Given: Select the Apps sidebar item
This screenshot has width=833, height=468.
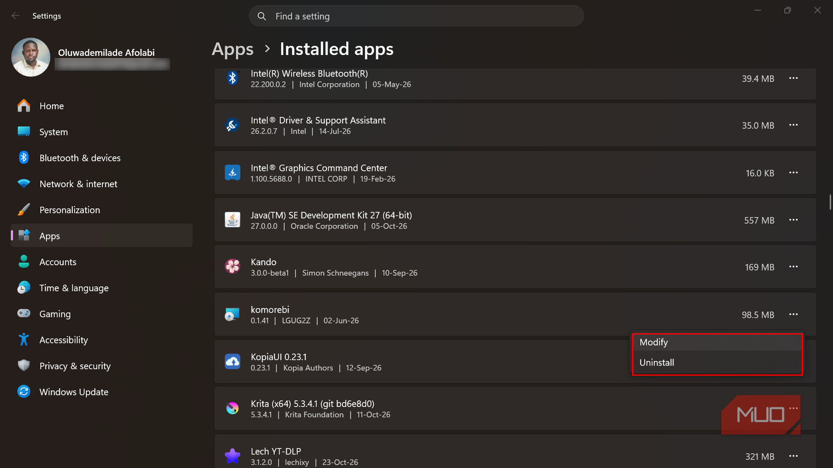Looking at the screenshot, I should 101,236.
